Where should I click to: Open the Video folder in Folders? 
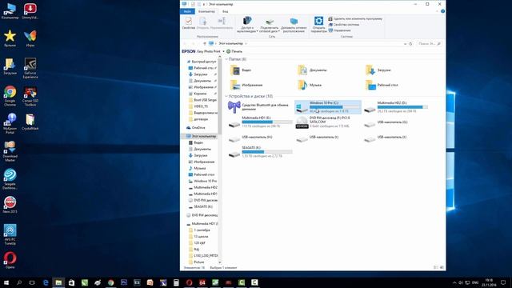(x=241, y=70)
